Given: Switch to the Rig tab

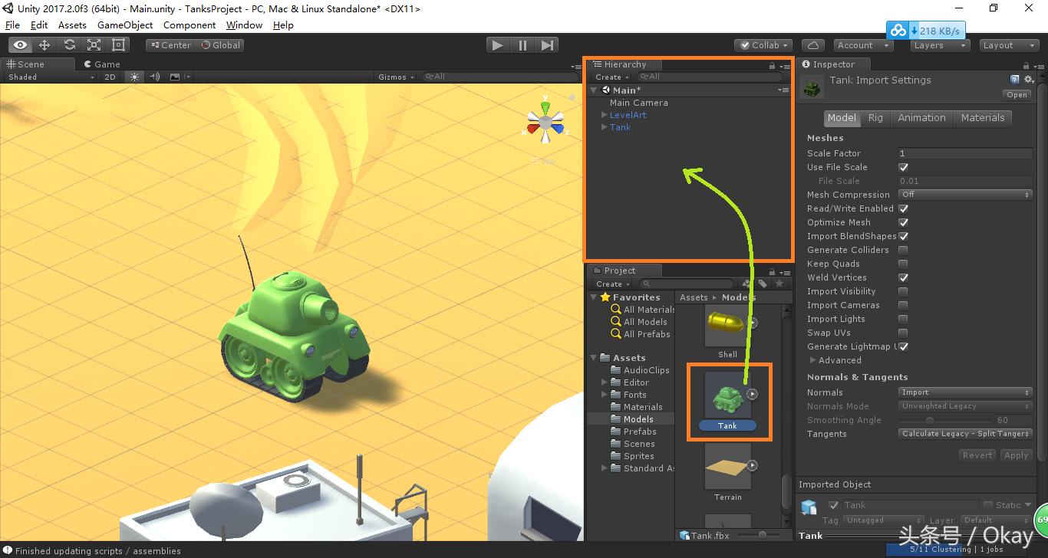Looking at the screenshot, I should (875, 118).
